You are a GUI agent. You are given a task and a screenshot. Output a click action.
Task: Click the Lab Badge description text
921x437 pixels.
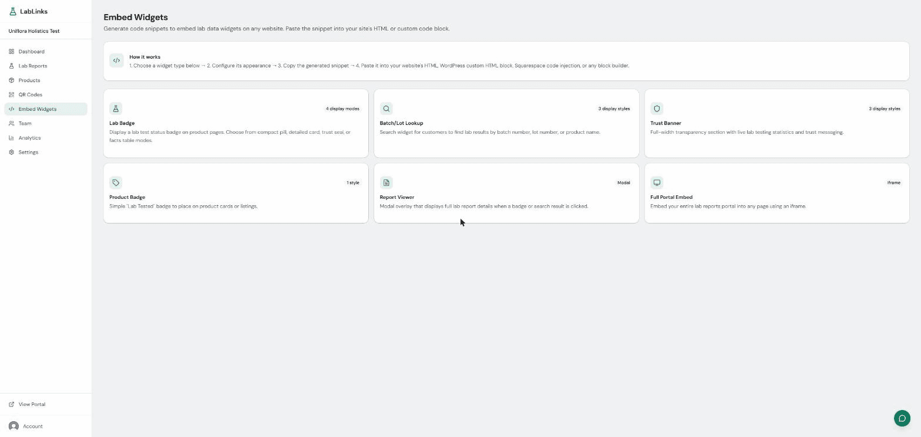pos(230,136)
